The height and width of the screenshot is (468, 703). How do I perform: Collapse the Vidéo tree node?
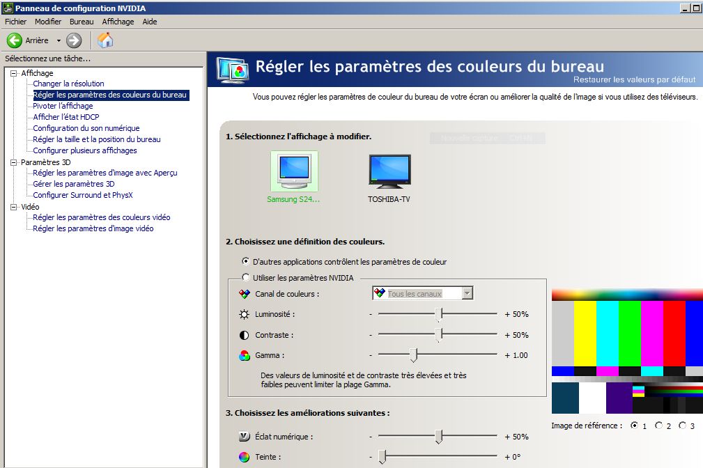[x=13, y=207]
